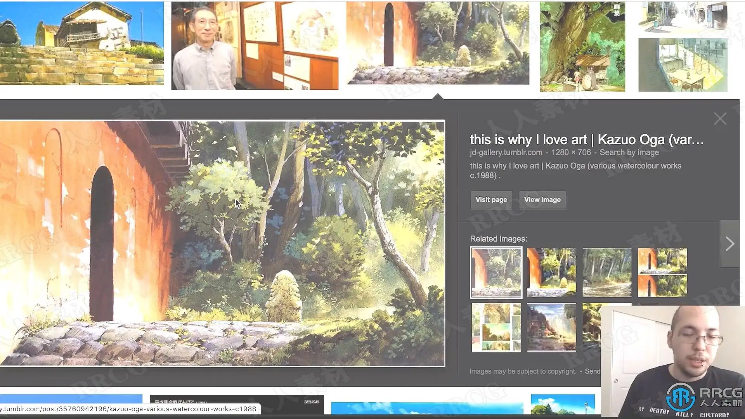Image resolution: width=745 pixels, height=419 pixels.
Task: Close the image preview panel
Action: 720,119
